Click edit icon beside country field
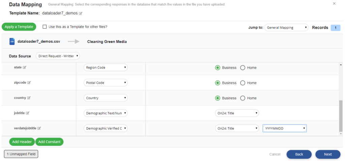Screen dimensions: 345x161 coord(29,98)
